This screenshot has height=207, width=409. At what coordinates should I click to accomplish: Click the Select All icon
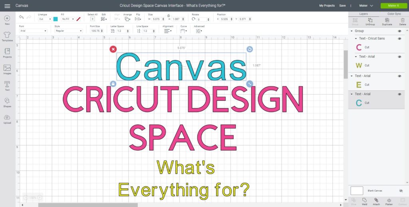tap(92, 19)
